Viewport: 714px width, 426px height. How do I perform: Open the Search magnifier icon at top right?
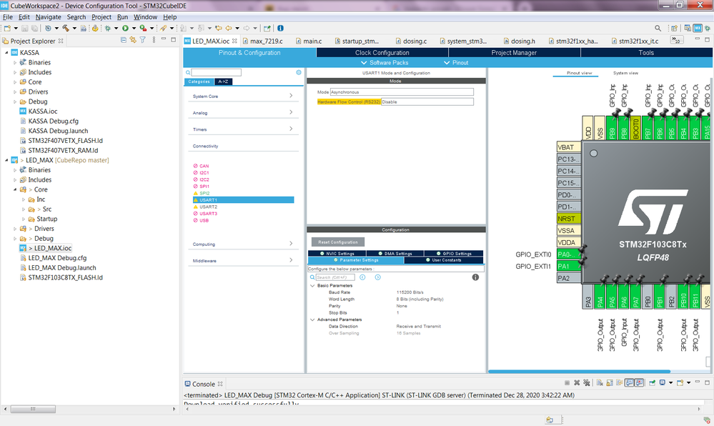click(x=658, y=29)
